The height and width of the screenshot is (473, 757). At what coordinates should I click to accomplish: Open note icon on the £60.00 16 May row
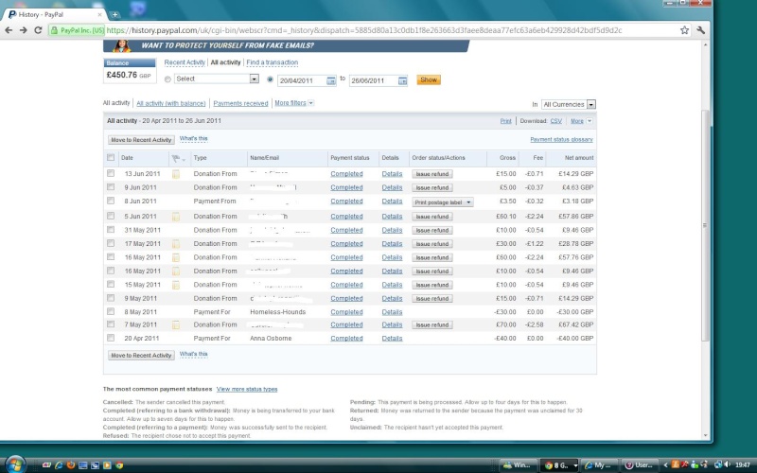click(x=176, y=257)
